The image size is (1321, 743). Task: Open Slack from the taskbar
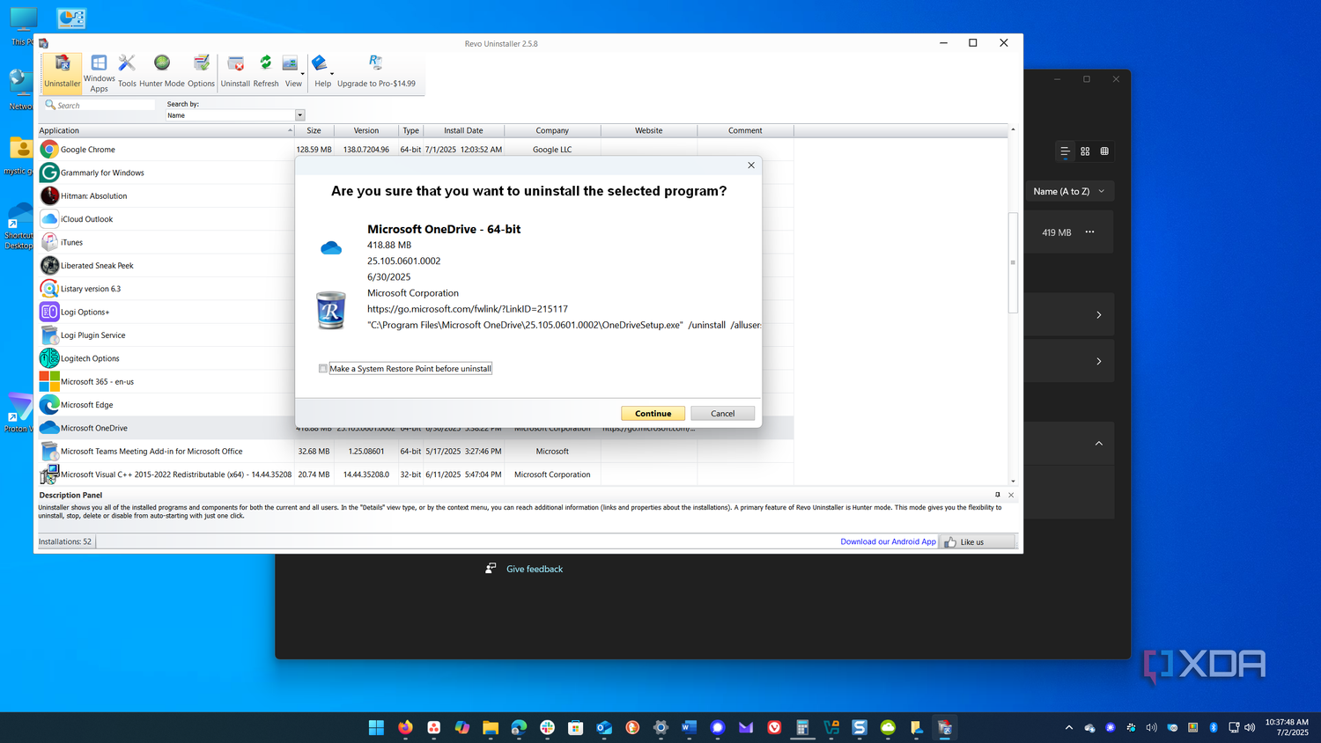click(547, 727)
